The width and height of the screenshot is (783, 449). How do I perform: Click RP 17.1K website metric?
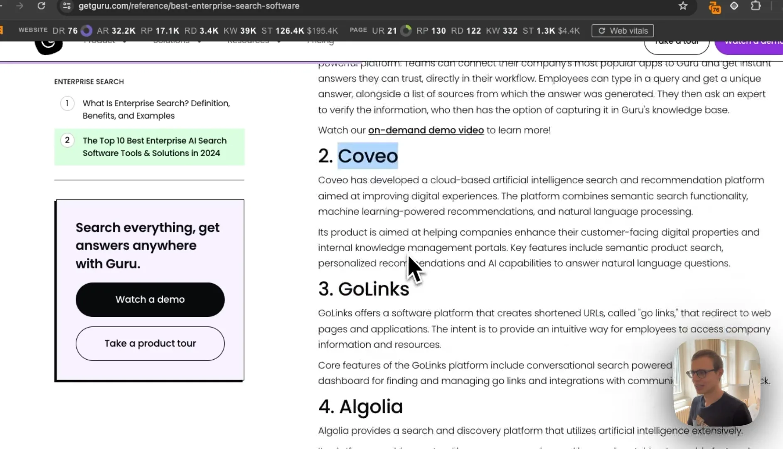[160, 31]
